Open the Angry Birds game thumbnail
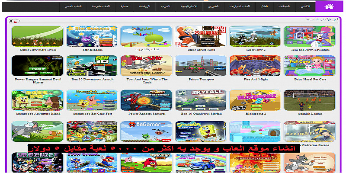This screenshot has width=346, height=173. 146,163
